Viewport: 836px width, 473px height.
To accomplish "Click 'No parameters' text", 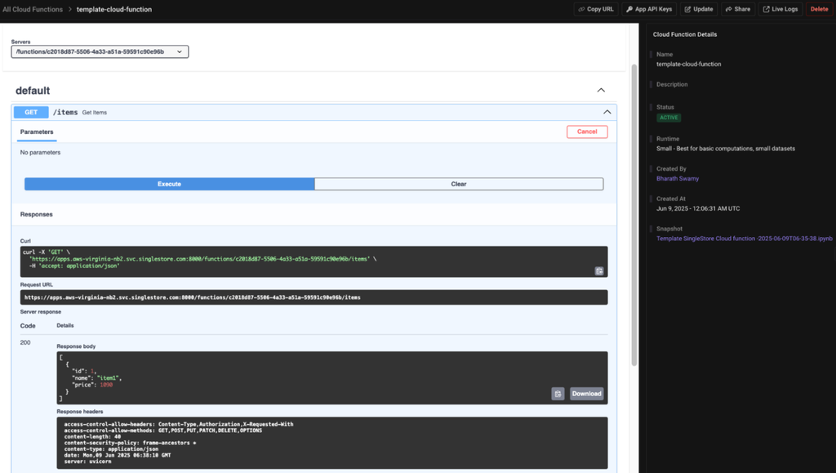I will pos(41,153).
